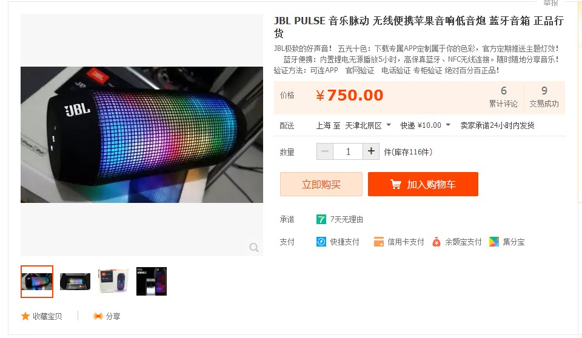Decrease quantity with the minus button
Viewport: 582px width, 338px height.
tap(325, 151)
